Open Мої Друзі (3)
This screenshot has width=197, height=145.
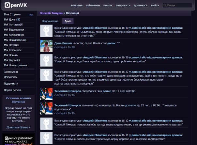point(12,20)
